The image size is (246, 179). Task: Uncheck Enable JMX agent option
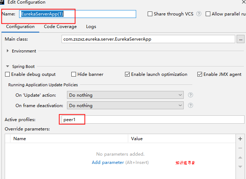pos(200,74)
